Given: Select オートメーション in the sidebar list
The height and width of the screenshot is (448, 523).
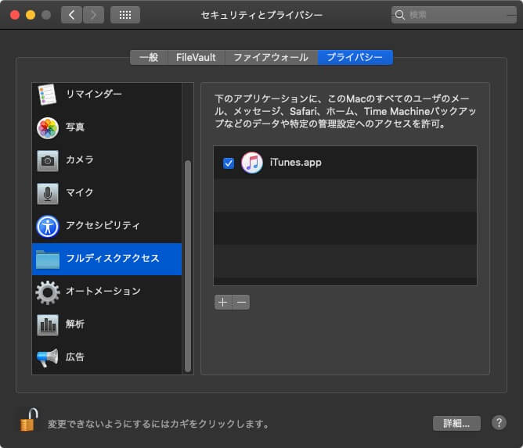Looking at the screenshot, I should click(x=106, y=292).
